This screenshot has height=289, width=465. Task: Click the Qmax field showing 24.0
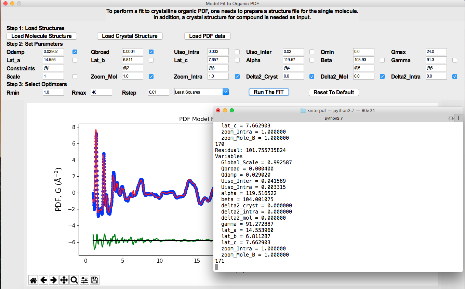click(436, 52)
